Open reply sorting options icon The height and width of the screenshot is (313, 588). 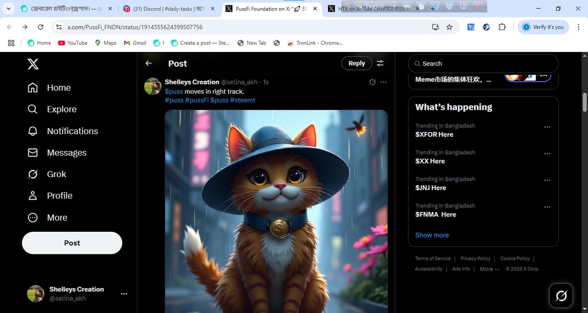pos(380,63)
